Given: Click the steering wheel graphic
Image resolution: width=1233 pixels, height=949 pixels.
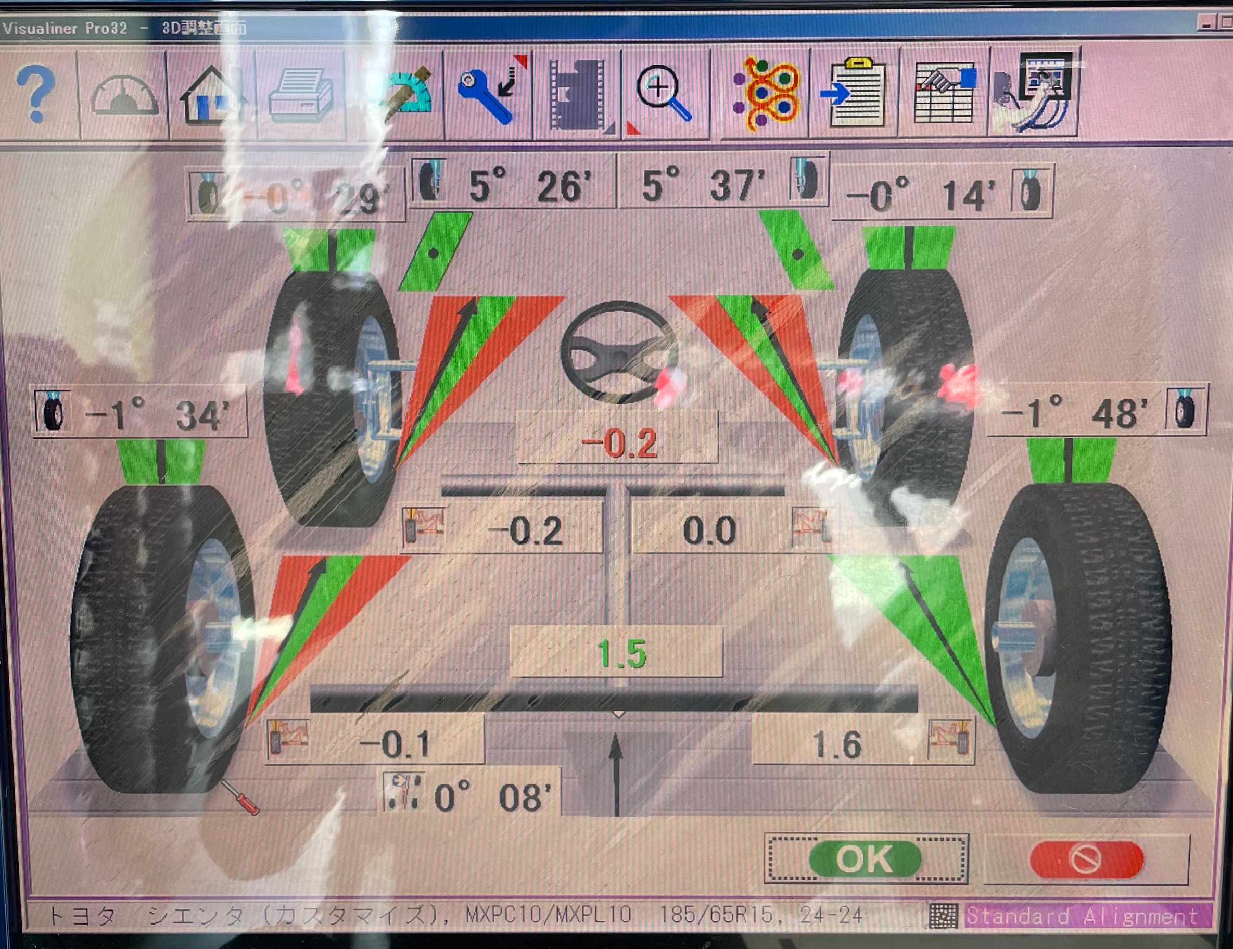Looking at the screenshot, I should pos(619,352).
